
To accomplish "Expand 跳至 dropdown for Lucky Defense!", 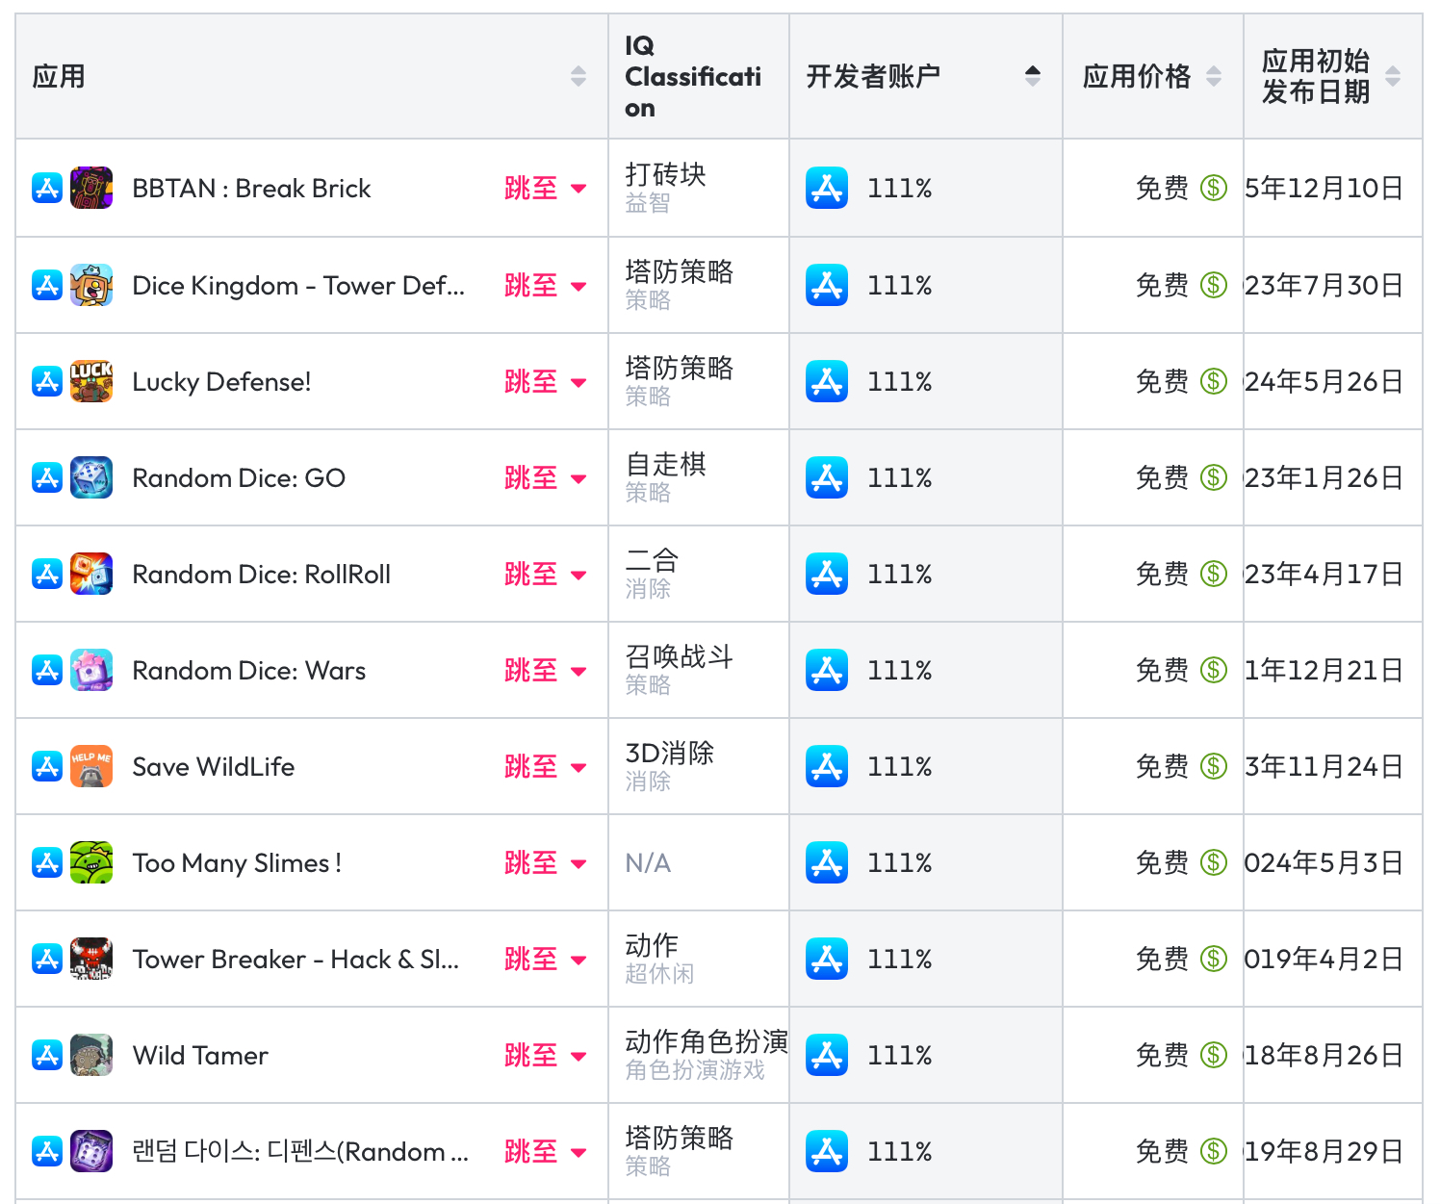I will 545,381.
